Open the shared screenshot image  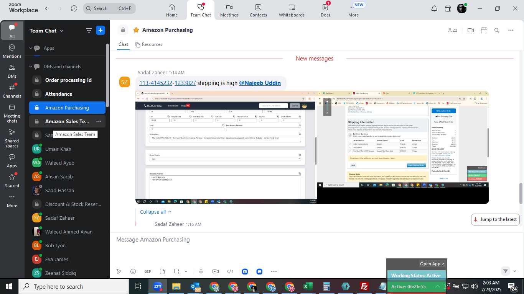point(312,147)
